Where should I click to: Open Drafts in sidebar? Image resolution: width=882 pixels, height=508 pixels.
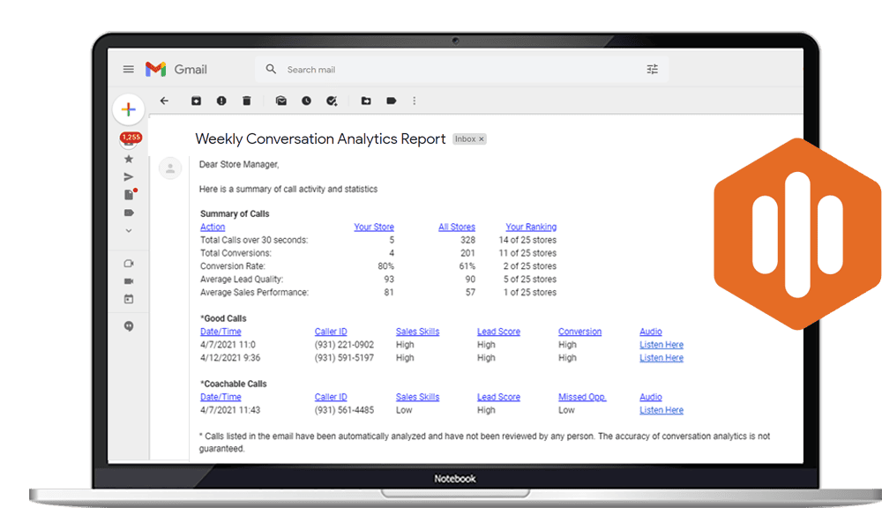(130, 195)
